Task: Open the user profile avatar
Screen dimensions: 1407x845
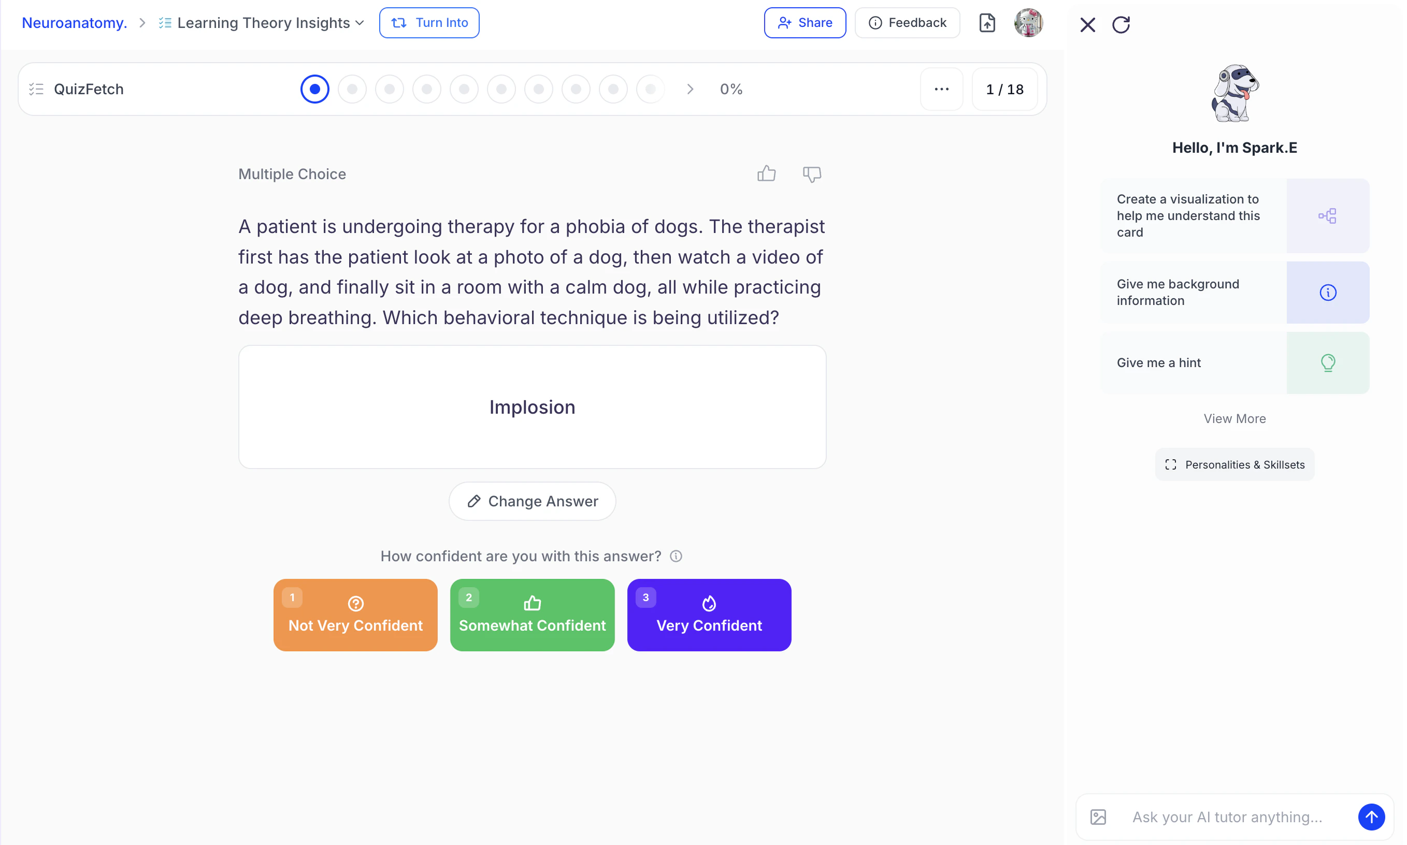Action: click(x=1028, y=23)
